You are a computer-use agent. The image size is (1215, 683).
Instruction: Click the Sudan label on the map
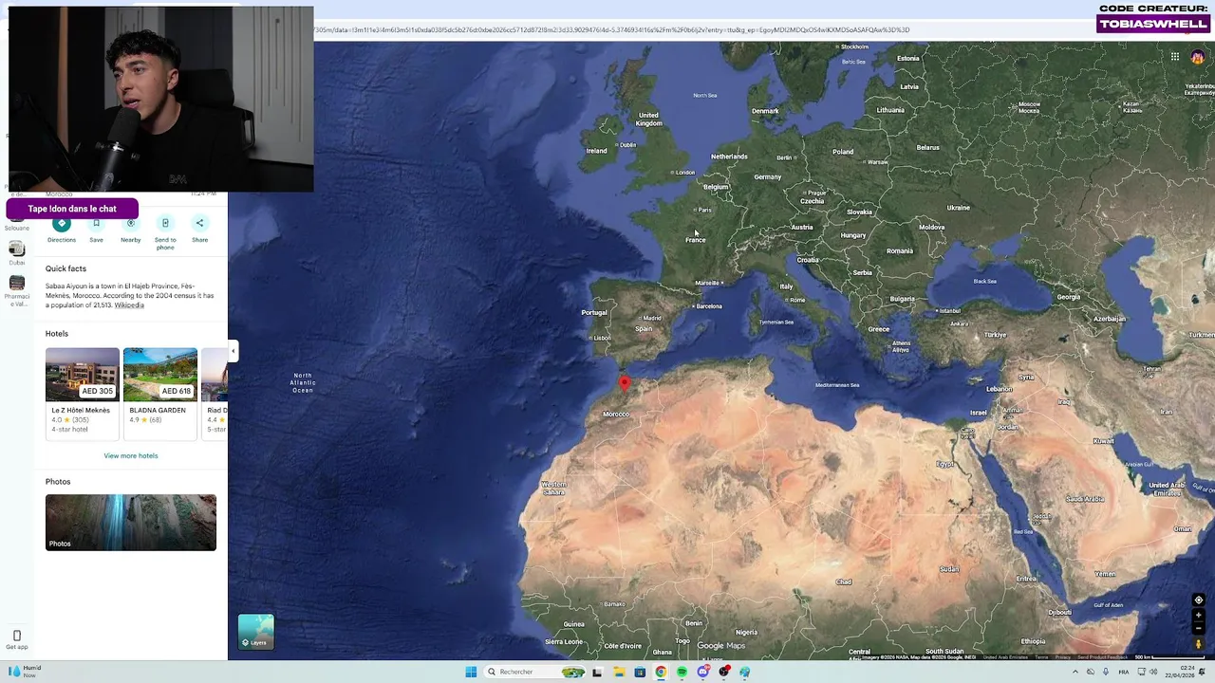coord(949,568)
